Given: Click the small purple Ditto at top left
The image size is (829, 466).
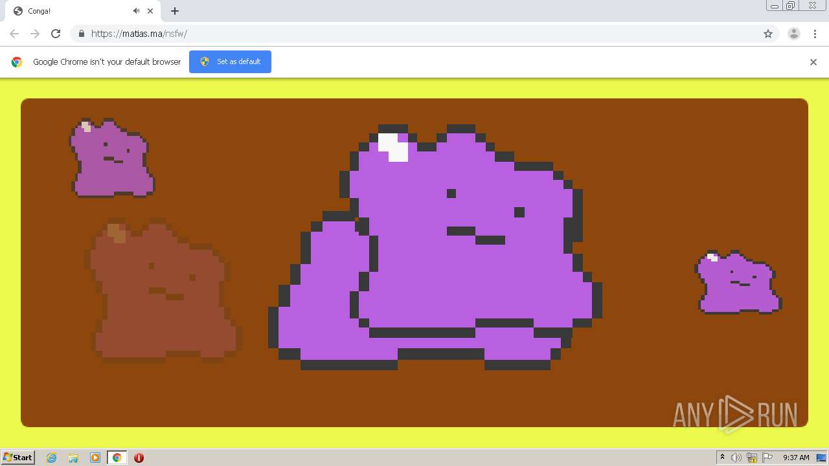Looking at the screenshot, I should tap(113, 157).
